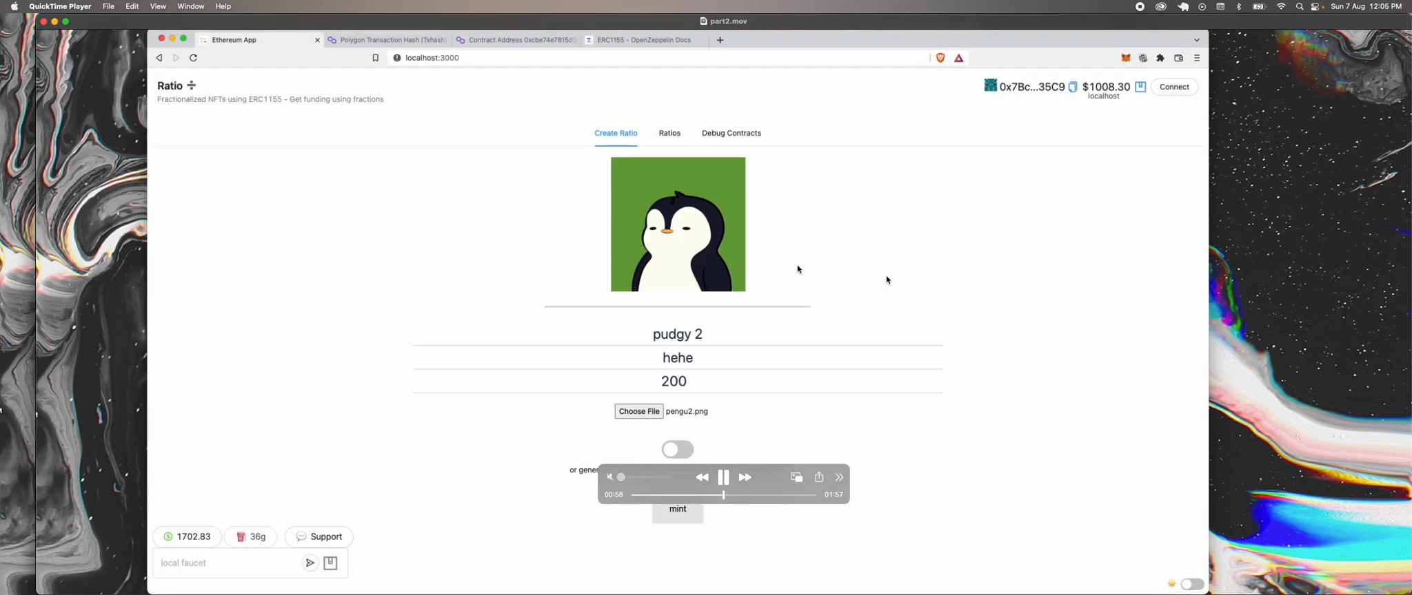Click the pudgy 2 name field

(678, 334)
